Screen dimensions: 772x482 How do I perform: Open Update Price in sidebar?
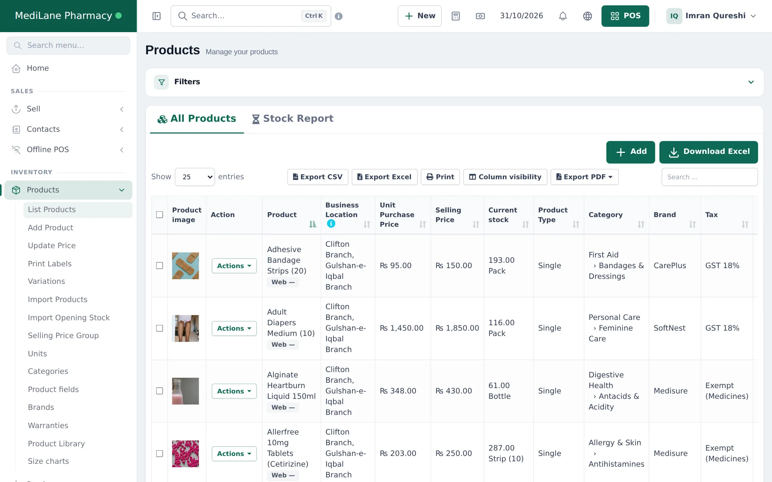tap(52, 246)
